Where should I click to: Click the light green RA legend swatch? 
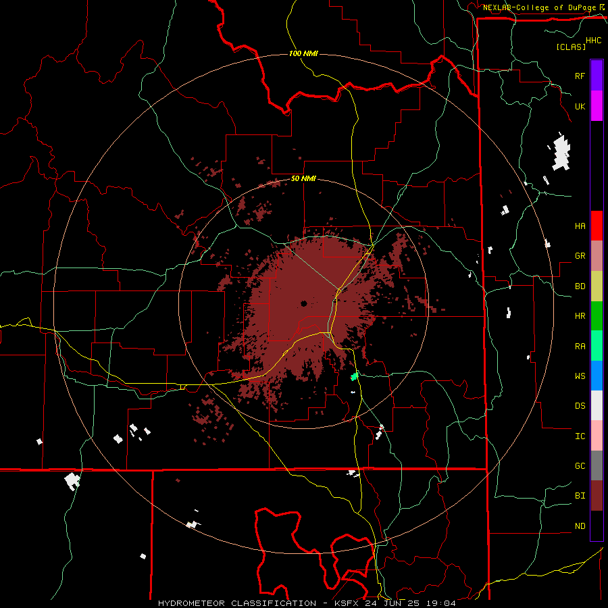(x=597, y=345)
